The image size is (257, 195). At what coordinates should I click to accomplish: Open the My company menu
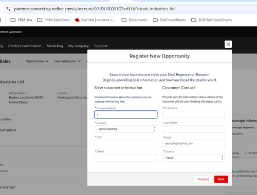pos(79,46)
